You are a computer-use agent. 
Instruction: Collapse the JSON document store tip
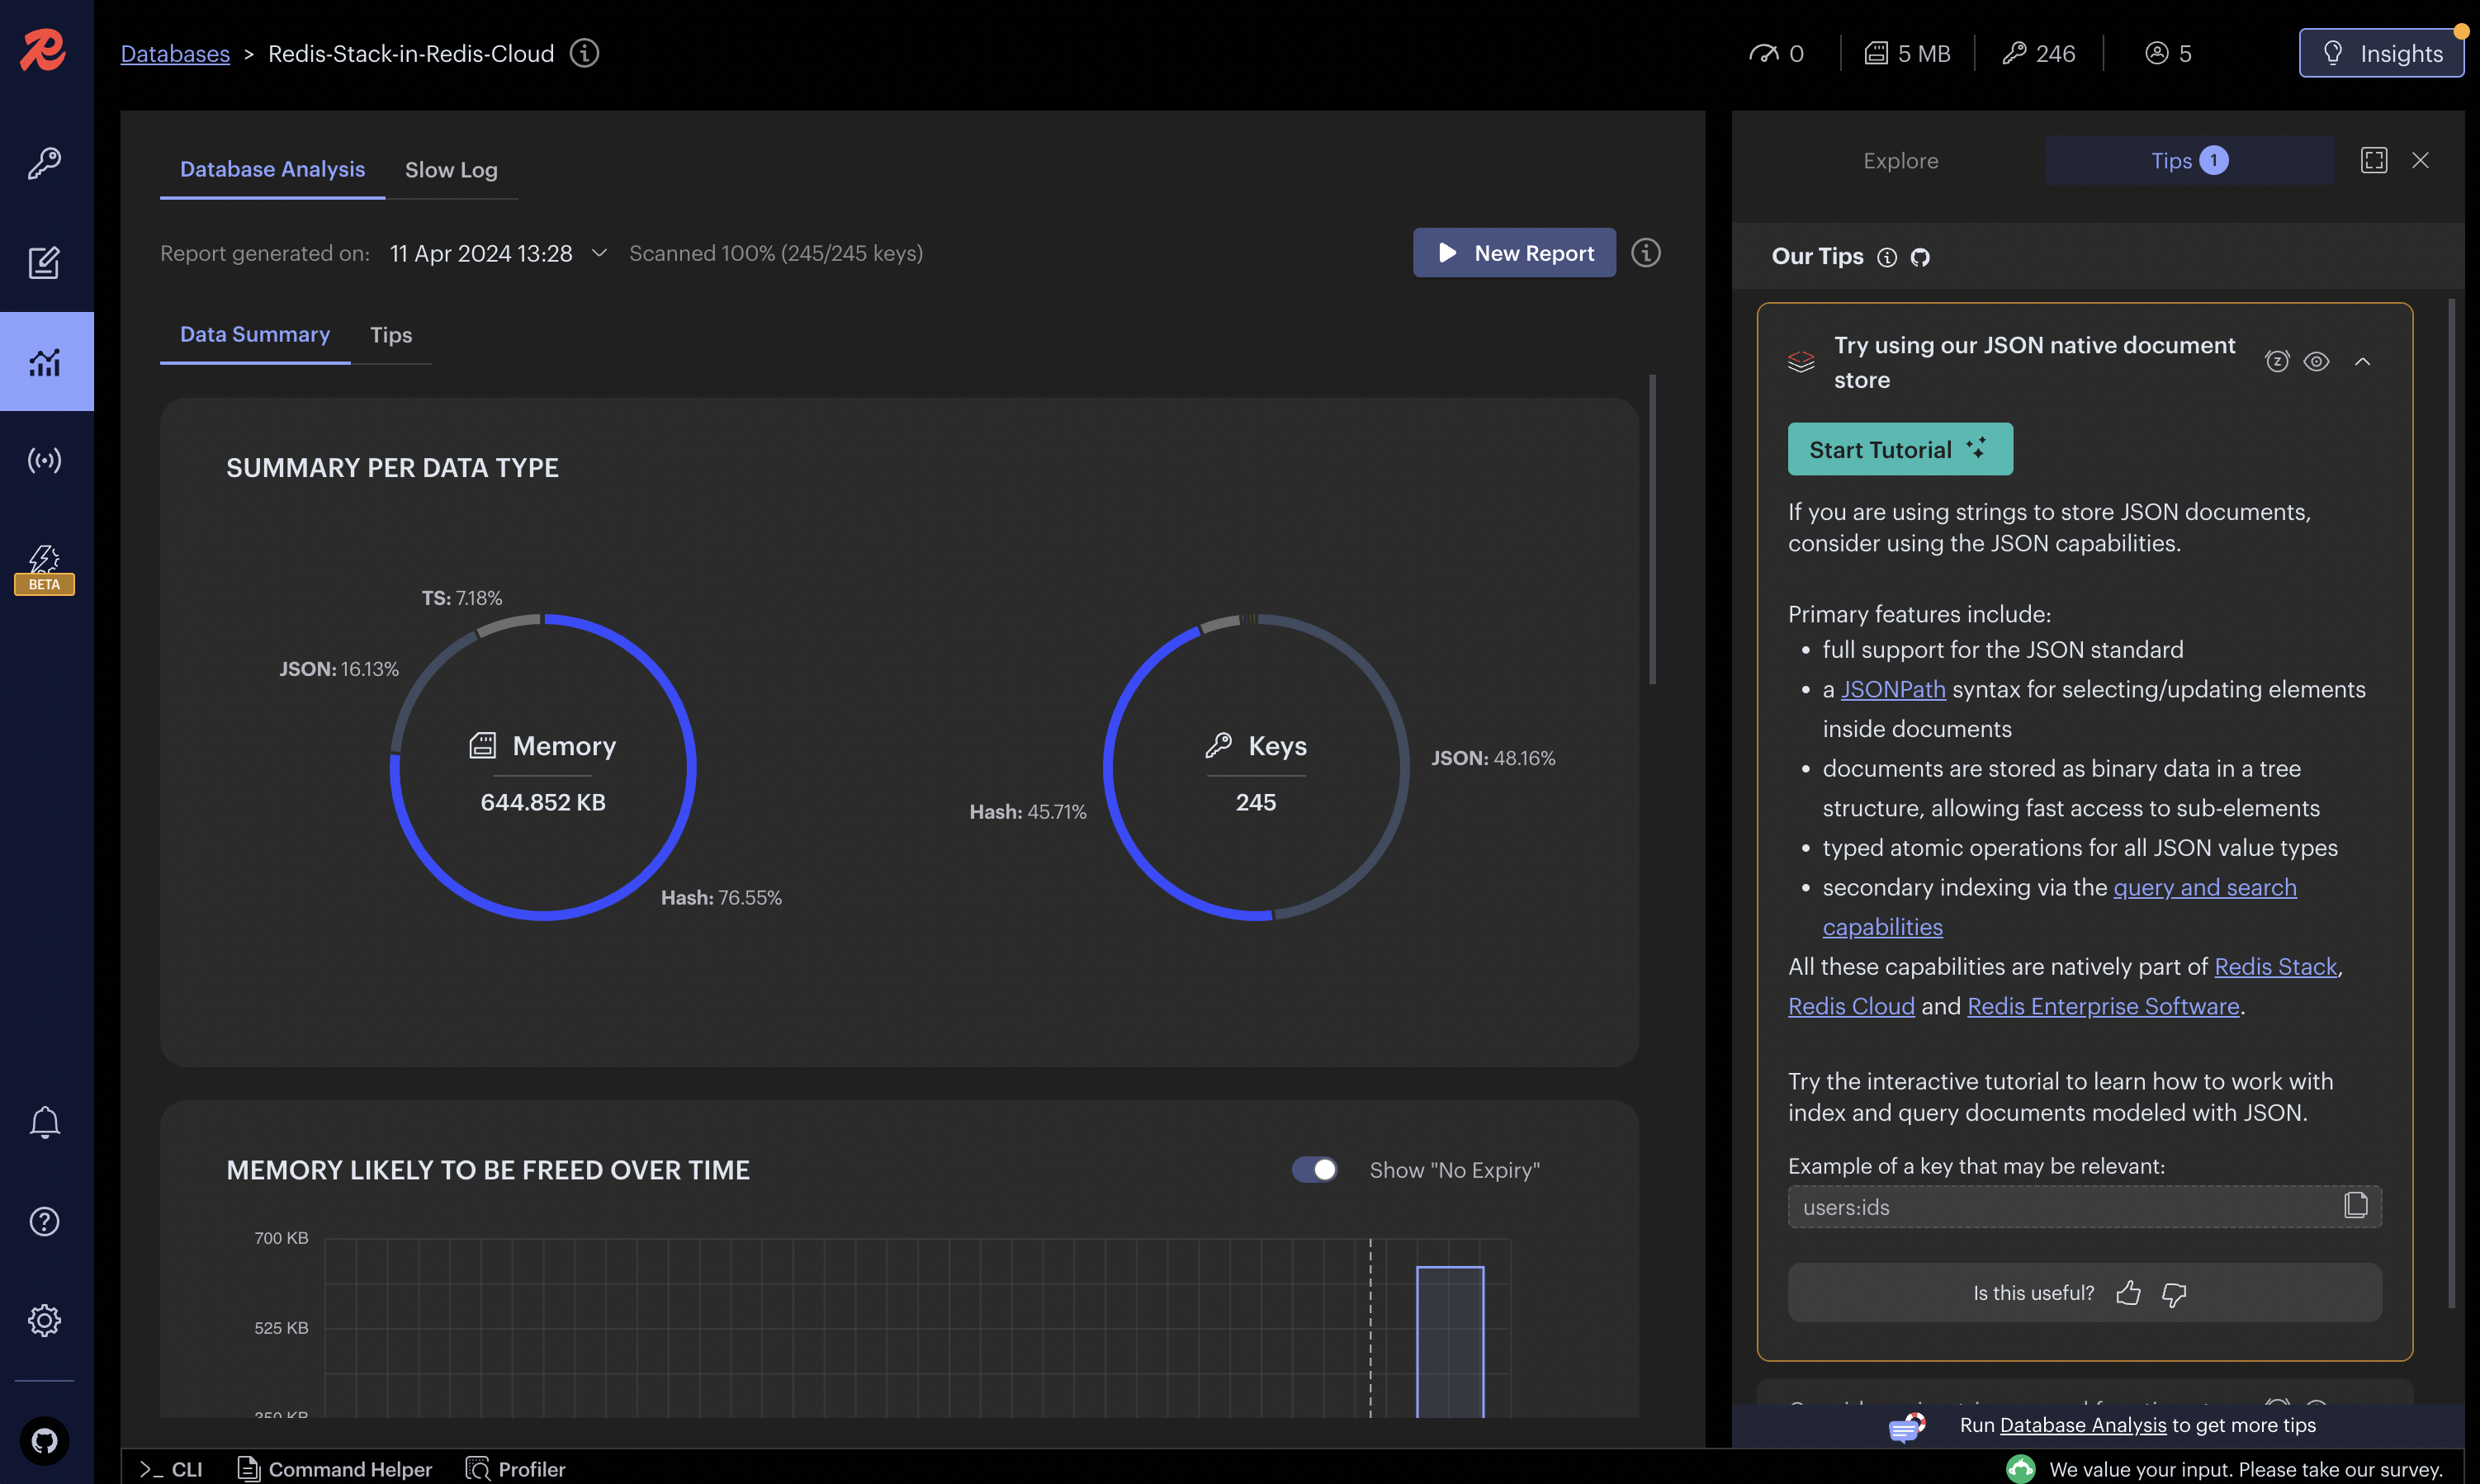point(2364,361)
